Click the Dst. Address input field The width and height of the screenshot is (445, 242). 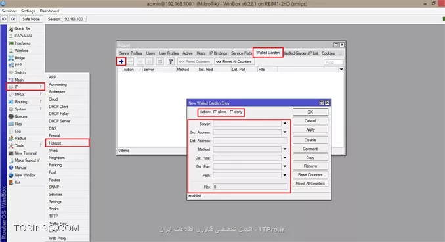[x=250, y=141]
